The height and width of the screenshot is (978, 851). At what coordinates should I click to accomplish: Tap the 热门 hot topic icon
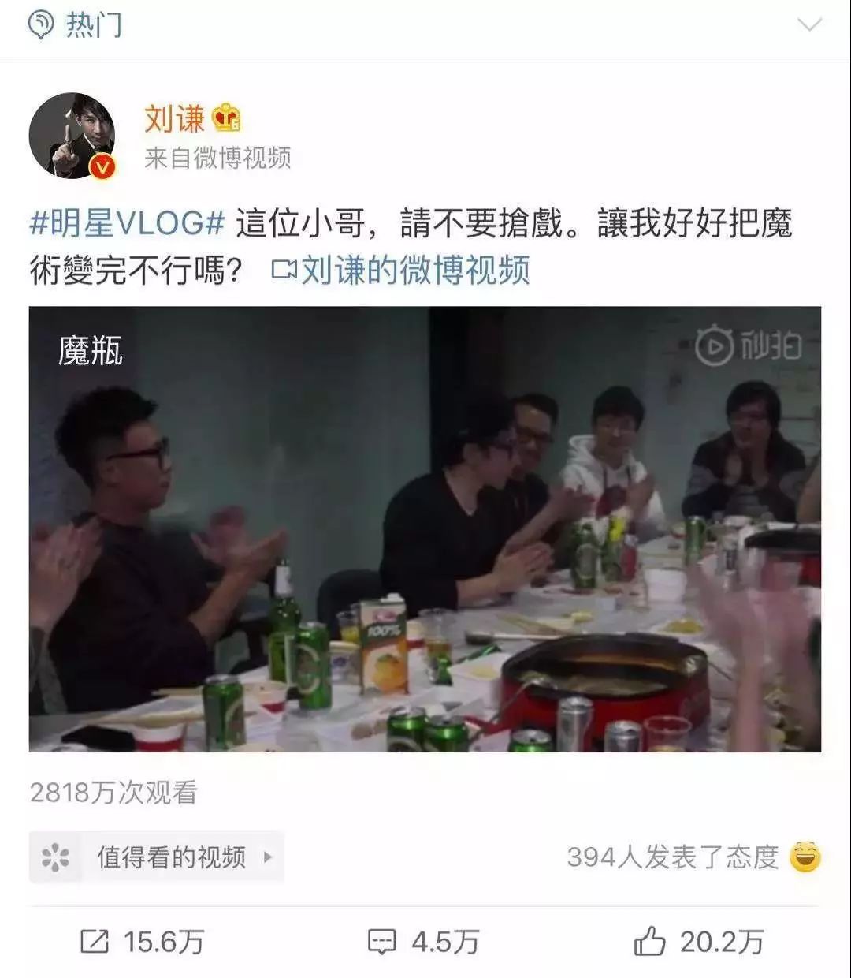point(42,26)
